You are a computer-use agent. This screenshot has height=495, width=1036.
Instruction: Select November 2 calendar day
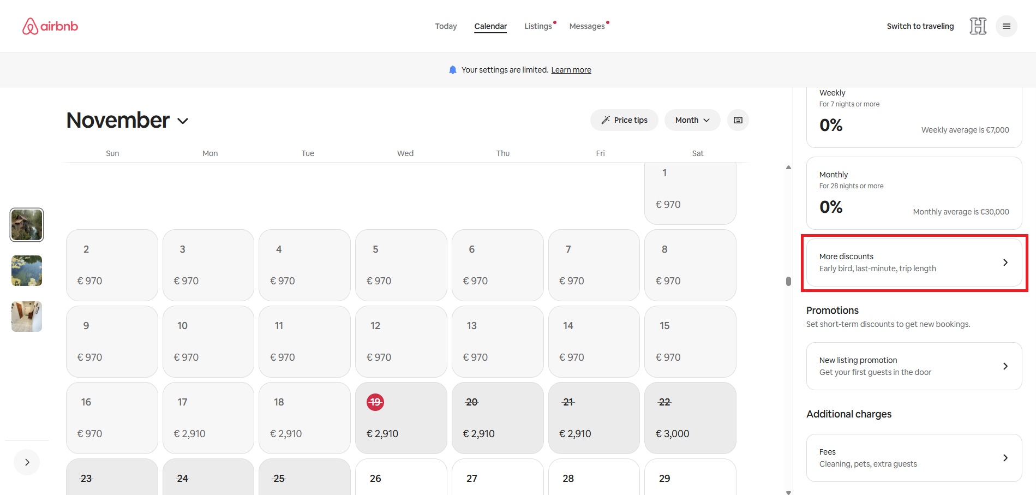tap(112, 265)
